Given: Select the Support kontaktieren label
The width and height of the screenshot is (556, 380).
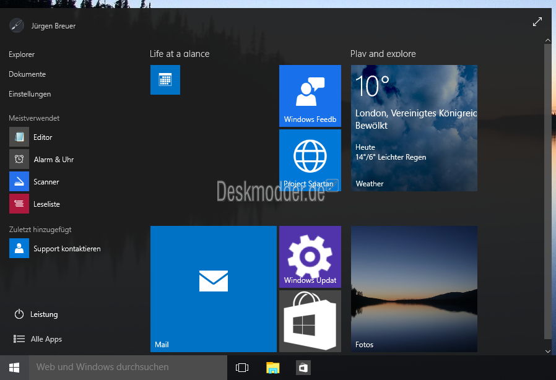Looking at the screenshot, I should [67, 249].
